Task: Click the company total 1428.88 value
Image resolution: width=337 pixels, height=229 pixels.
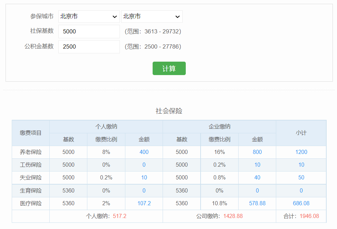Action: 233,216
